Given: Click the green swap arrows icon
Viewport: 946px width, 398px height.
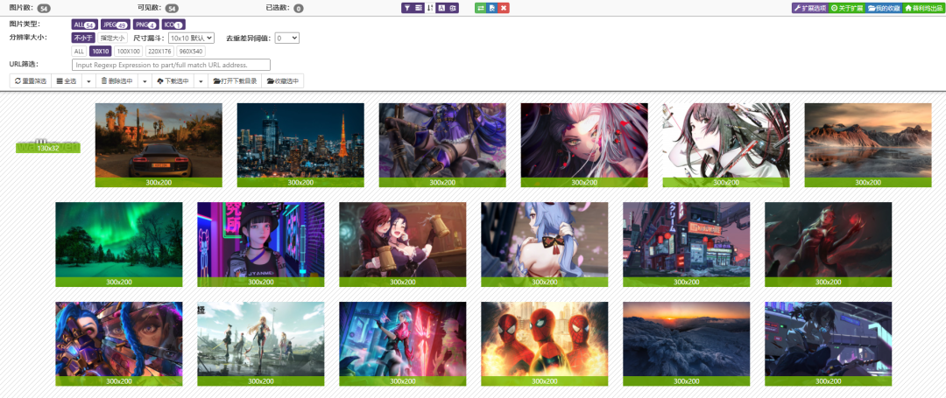Looking at the screenshot, I should point(481,8).
